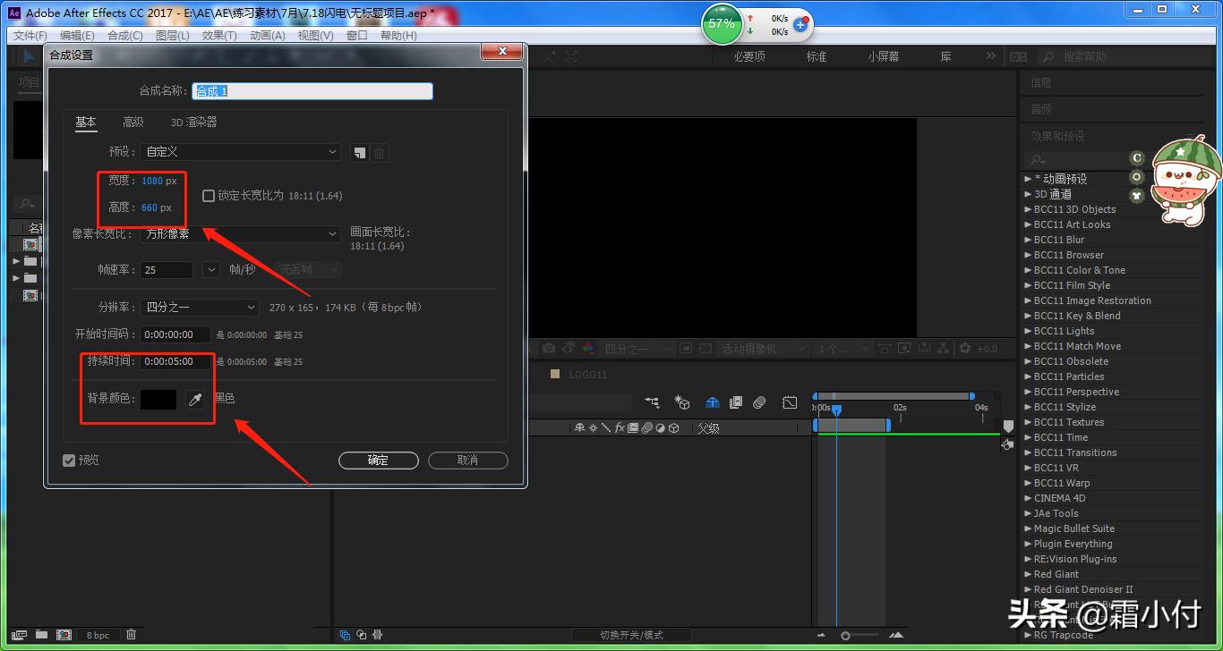Viewport: 1223px width, 651px height.
Task: Click the new folder icon in project panel
Action: click(x=41, y=635)
